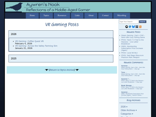
Task: Open the orange RSS feed icon
Action: (x=140, y=27)
